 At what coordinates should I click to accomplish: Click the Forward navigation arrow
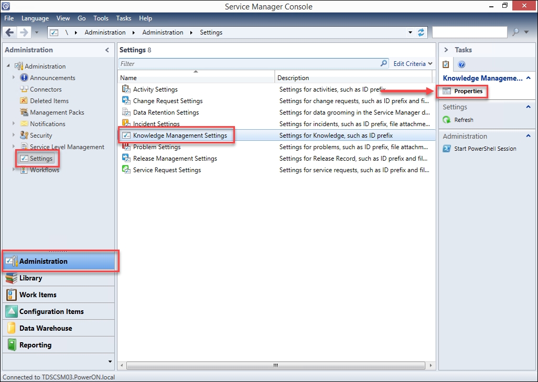click(x=24, y=32)
